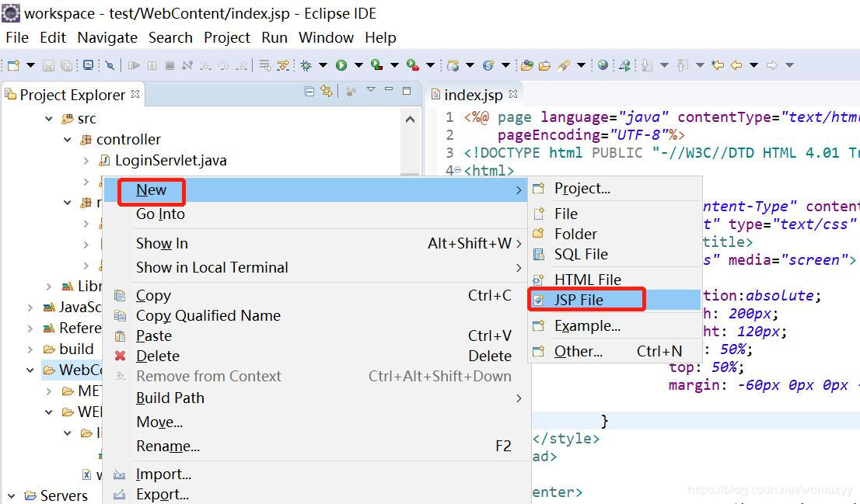Click the Debug bug icon
The width and height of the screenshot is (860, 504).
pos(306,65)
